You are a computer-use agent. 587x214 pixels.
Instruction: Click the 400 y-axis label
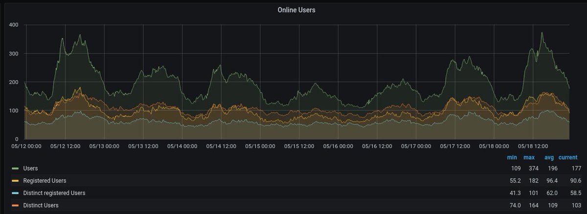coord(14,25)
